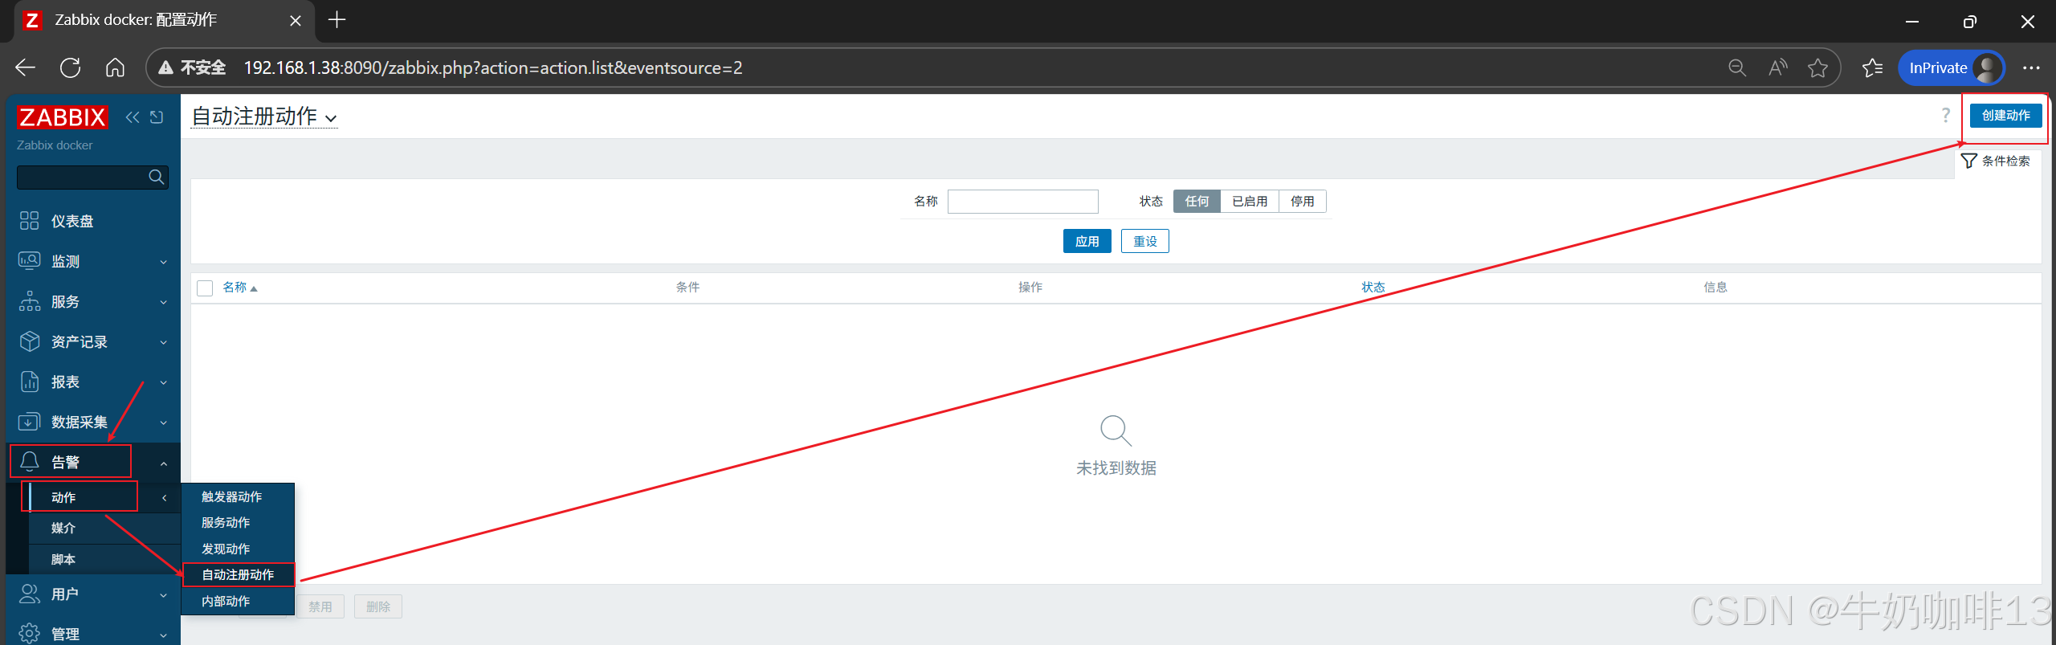Screen dimensions: 2056x645
Task: Open browser home page icon
Action: tap(116, 67)
